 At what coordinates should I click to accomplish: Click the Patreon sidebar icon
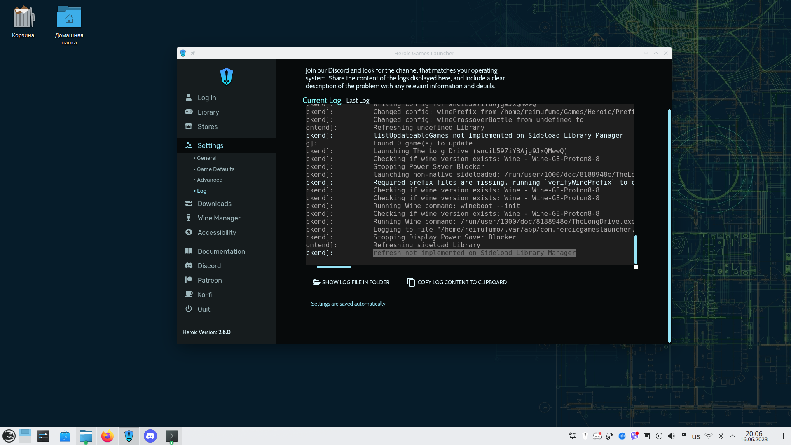click(x=189, y=280)
